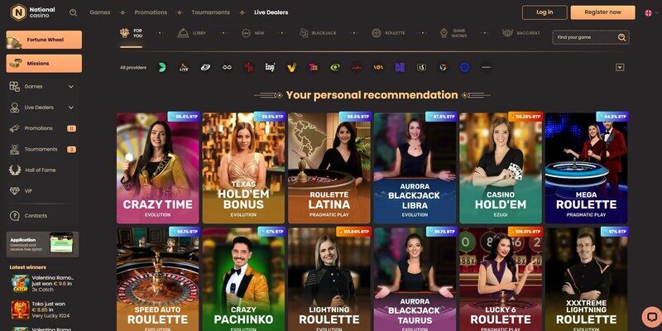The width and height of the screenshot is (662, 331).
Task: Select the New category tab
Action: coord(253,33)
